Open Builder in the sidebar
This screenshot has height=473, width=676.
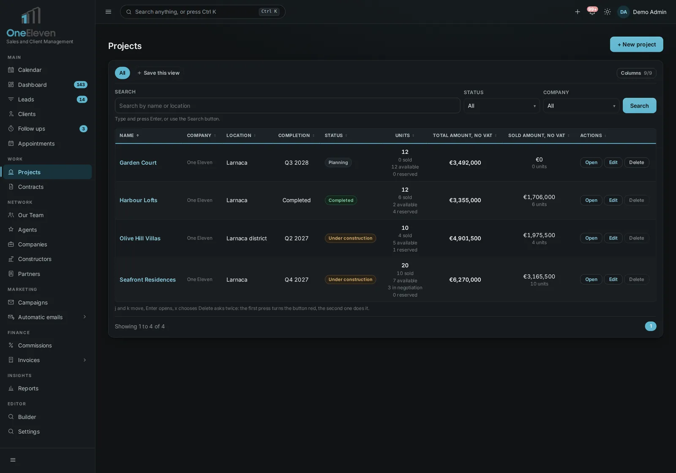pyautogui.click(x=47, y=417)
